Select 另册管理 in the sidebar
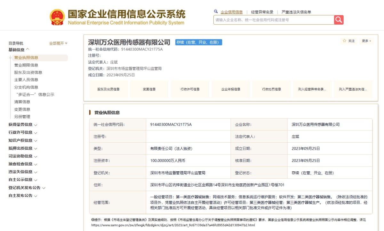 pos(22,116)
